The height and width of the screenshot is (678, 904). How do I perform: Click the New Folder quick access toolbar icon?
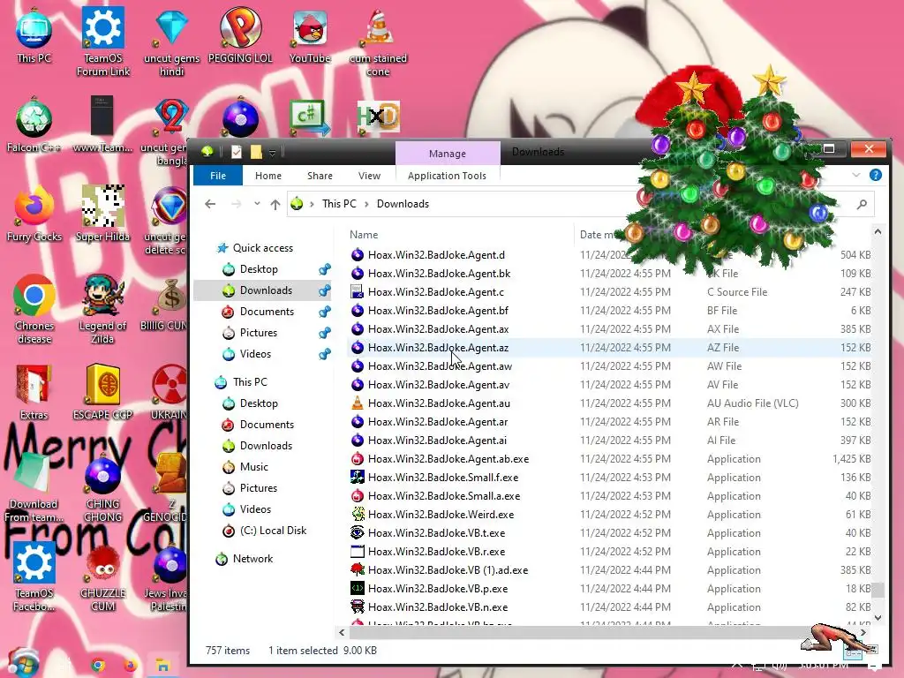(x=256, y=152)
